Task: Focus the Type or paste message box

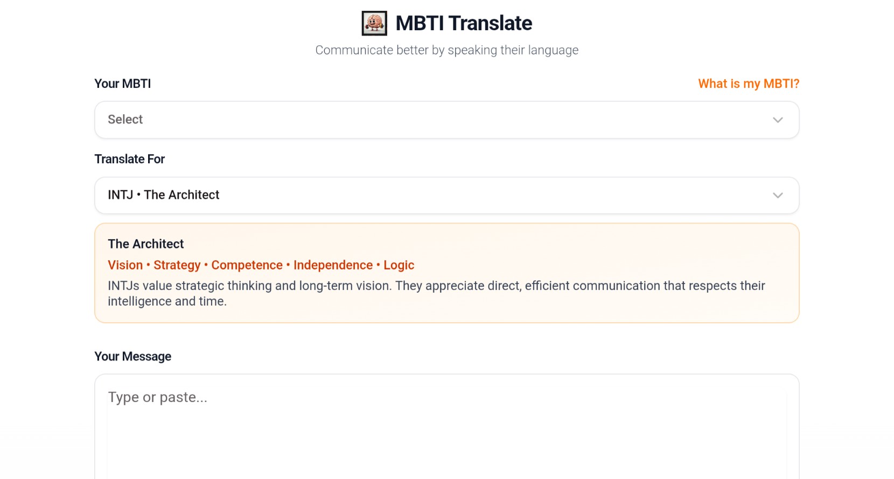Action: (447, 427)
